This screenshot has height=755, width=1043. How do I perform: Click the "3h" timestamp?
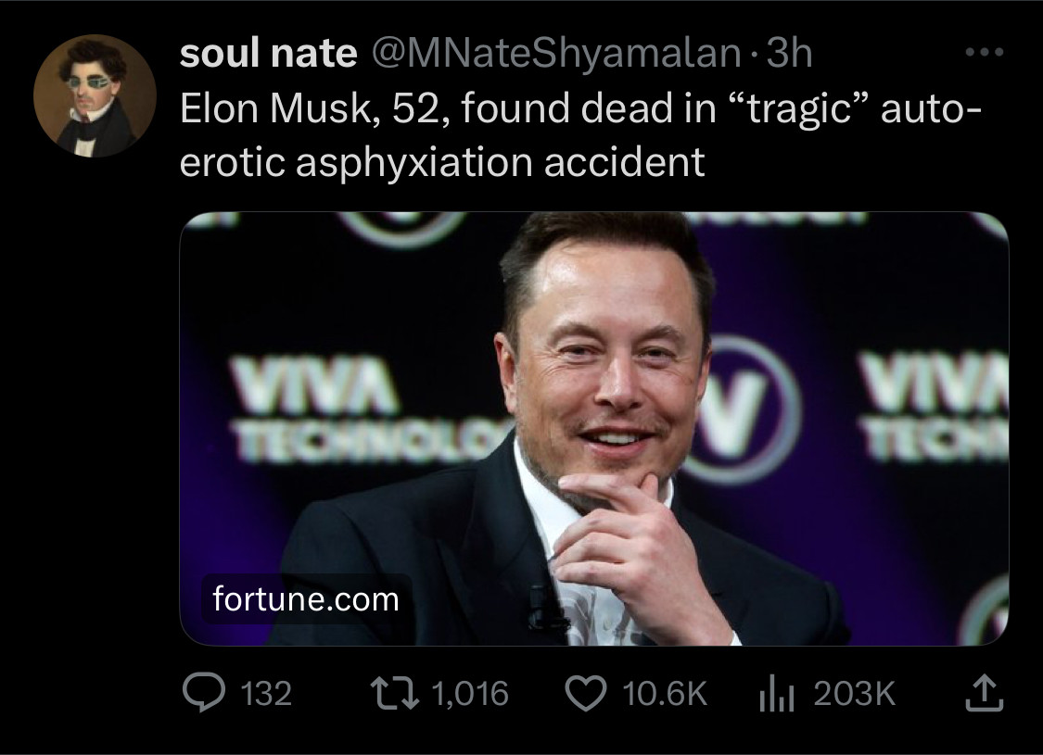[790, 55]
